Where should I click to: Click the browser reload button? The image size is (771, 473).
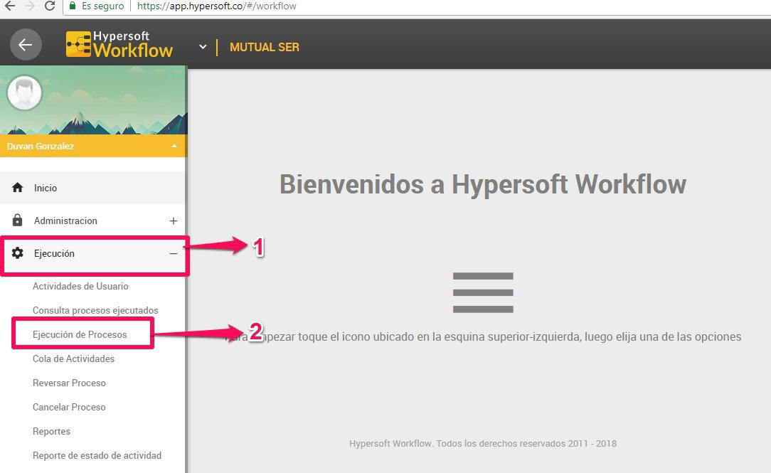click(49, 6)
